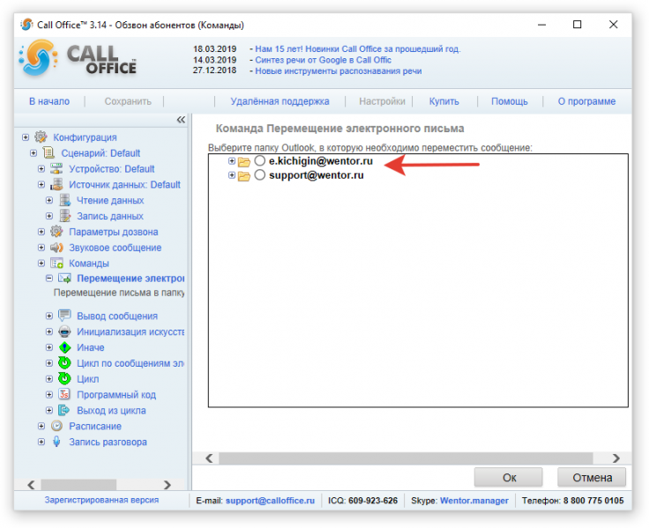Expand the Вывод сообщения tree node
Viewport: 649px width, 528px height.
(49, 316)
